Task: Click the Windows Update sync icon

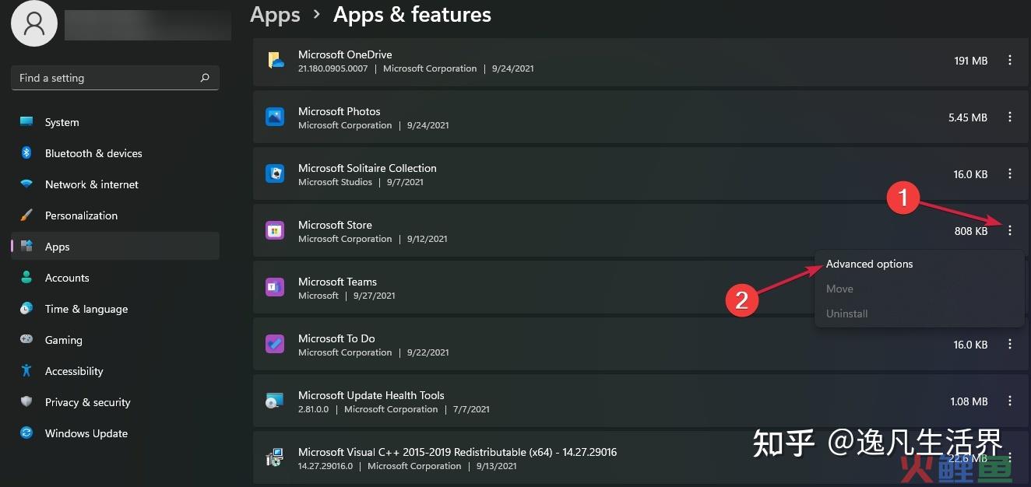Action: tap(27, 433)
